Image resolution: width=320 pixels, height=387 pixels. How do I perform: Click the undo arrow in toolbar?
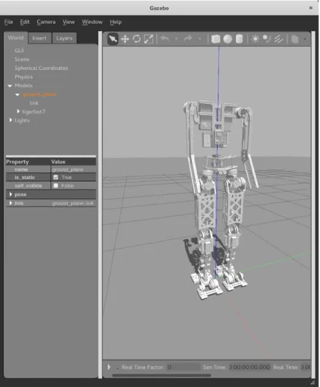(x=165, y=39)
